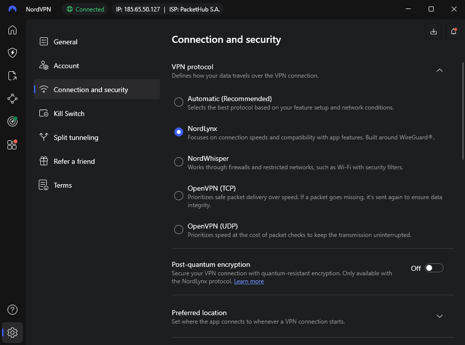Collapse the VPN protocol section chevron
The height and width of the screenshot is (345, 465).
440,70
